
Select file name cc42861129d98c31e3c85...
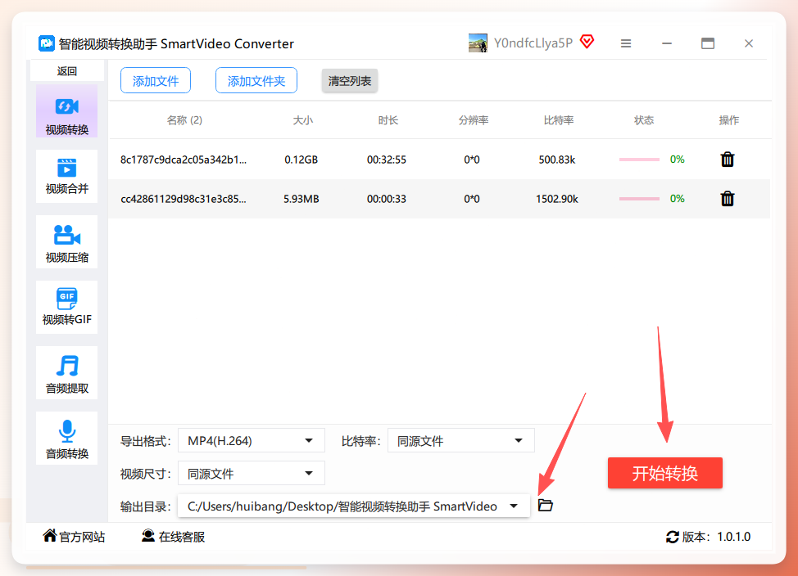point(184,199)
